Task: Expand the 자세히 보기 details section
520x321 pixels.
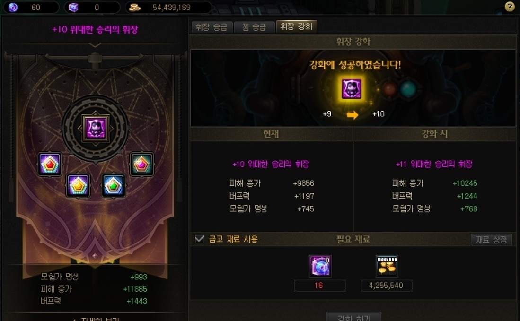Action: point(96,319)
